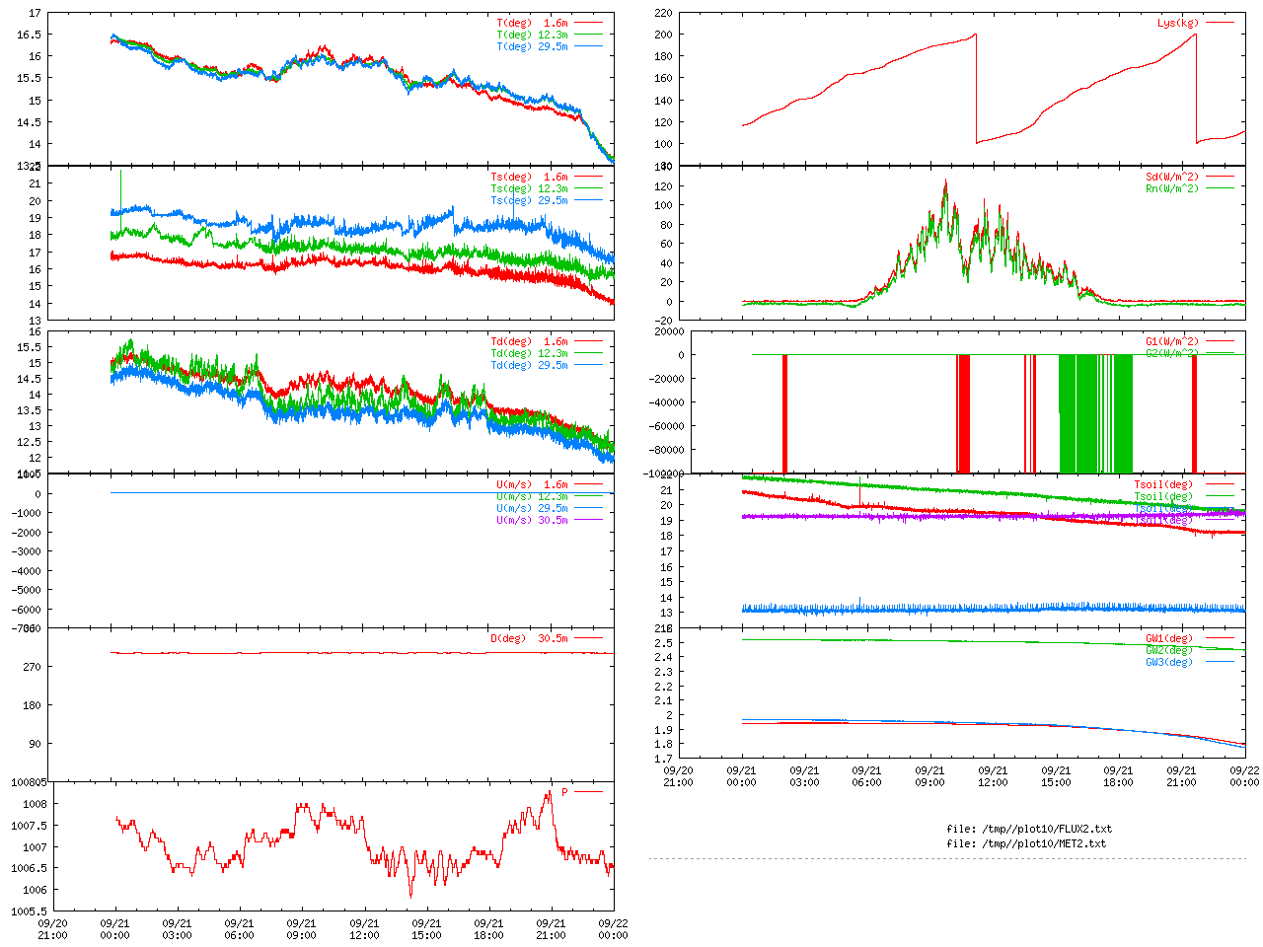Image resolution: width=1263 pixels, height=947 pixels.
Task: Click the purple line sample beside U(m/s) 30.5m
Action: coord(588,520)
